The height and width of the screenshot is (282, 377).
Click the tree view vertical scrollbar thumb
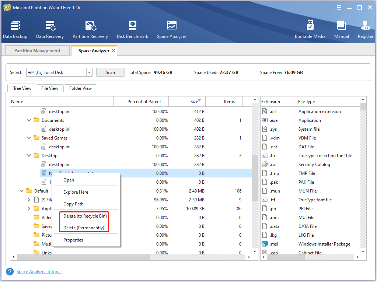255,179
